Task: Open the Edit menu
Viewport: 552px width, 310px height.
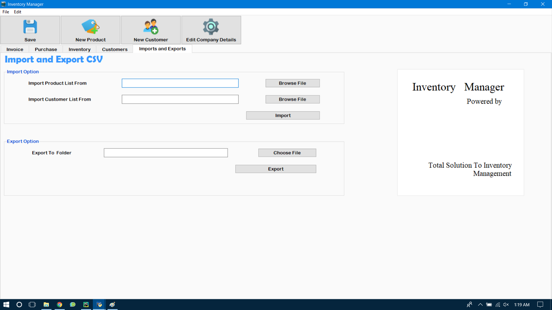Action: pyautogui.click(x=18, y=12)
